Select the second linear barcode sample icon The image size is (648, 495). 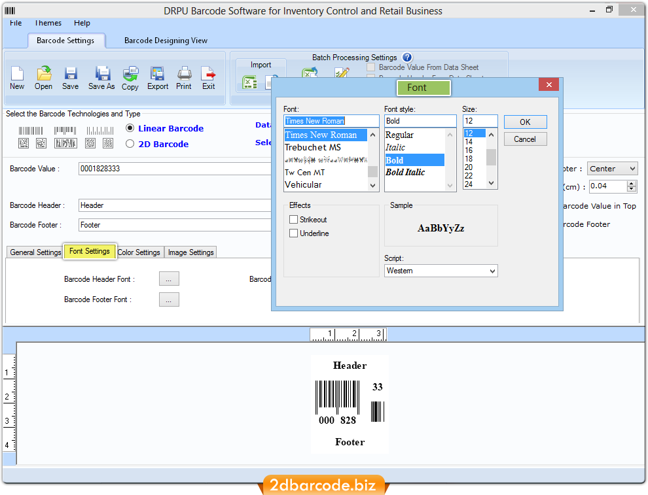(65, 131)
